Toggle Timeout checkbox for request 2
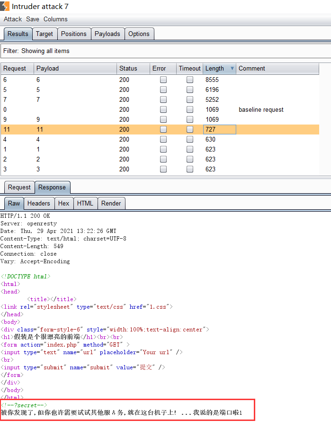Screen dimensions: 331x429 pos(190,159)
